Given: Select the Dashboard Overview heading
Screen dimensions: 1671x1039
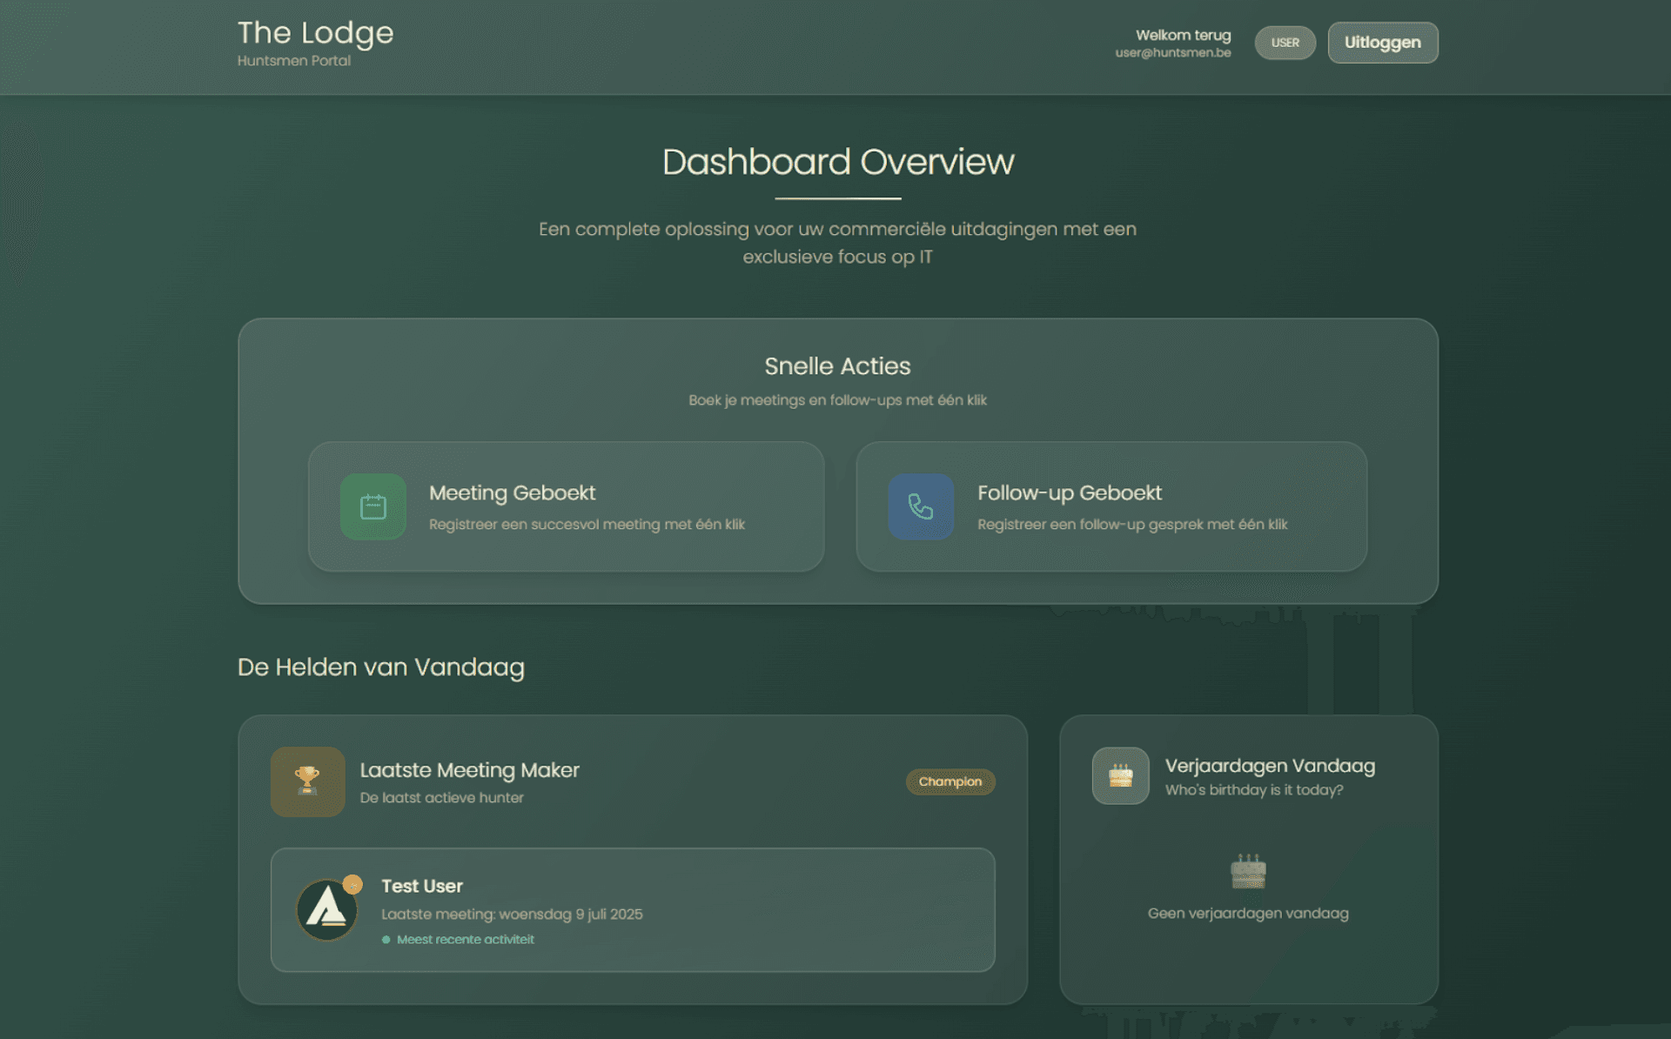Looking at the screenshot, I should (838, 162).
